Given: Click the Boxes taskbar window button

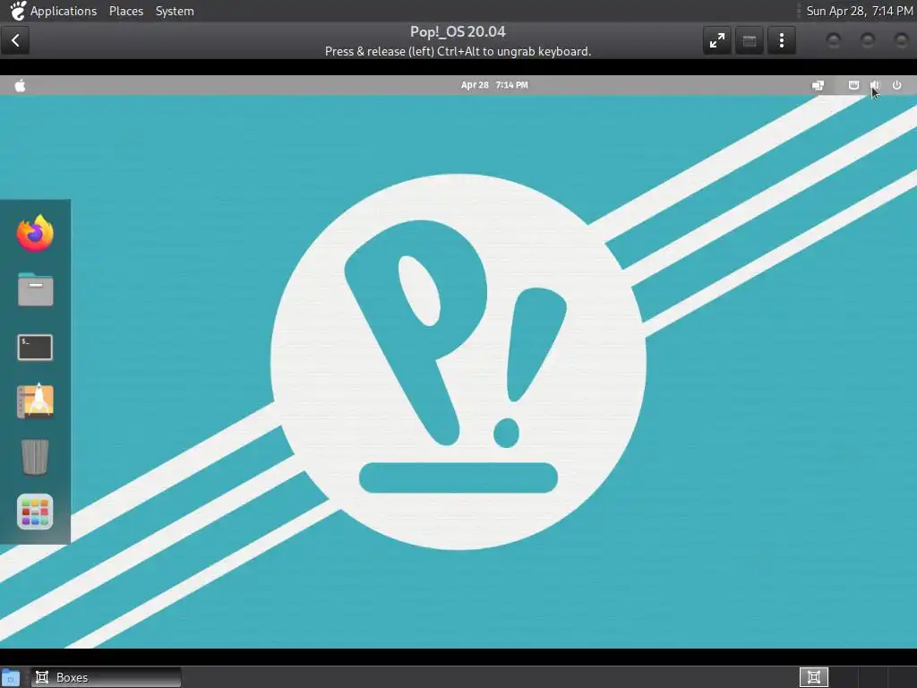Looking at the screenshot, I should tap(106, 677).
